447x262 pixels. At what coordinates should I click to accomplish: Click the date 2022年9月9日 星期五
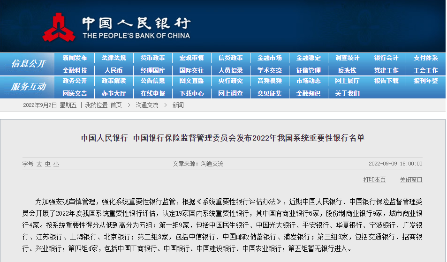[50, 105]
